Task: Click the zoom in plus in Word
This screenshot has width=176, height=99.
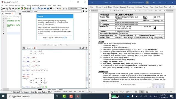Action: [167, 92]
